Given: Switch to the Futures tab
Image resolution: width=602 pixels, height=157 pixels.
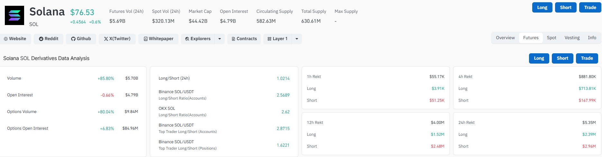Looking at the screenshot, I should point(531,38).
